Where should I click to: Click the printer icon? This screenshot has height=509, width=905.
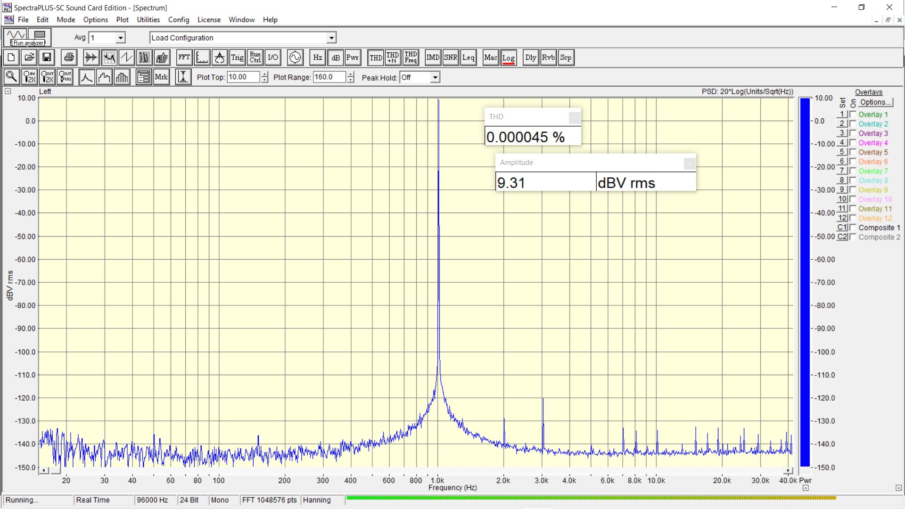69,57
